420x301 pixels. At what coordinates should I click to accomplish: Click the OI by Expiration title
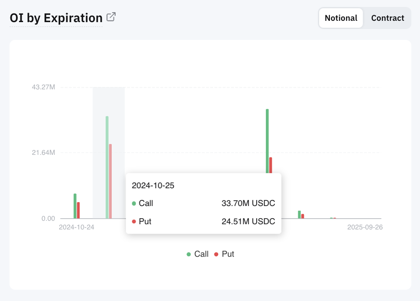click(x=56, y=18)
